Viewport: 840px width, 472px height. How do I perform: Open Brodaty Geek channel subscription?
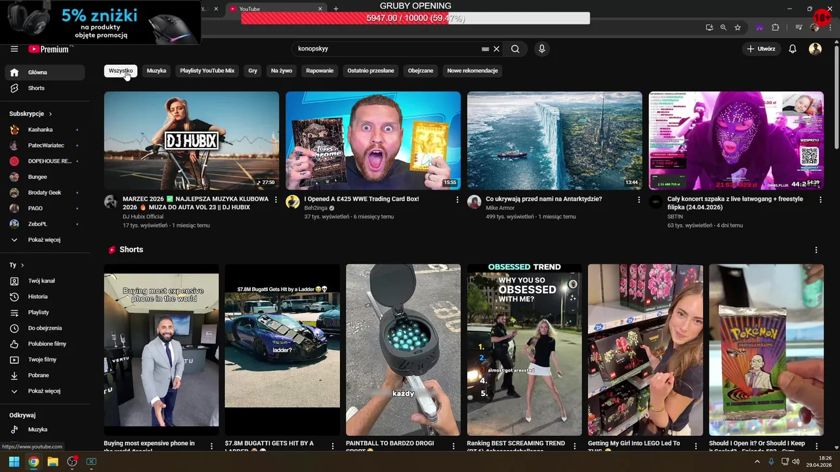[45, 193]
